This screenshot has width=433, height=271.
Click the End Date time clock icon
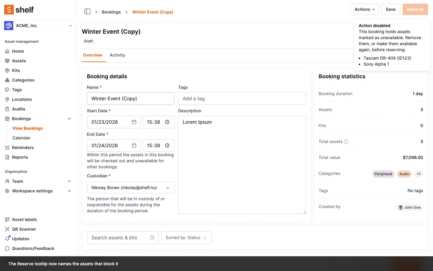coord(167,145)
